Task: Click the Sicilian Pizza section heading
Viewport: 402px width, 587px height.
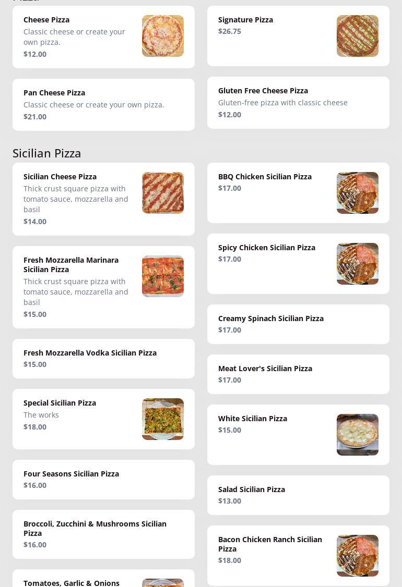Action: pyautogui.click(x=47, y=153)
